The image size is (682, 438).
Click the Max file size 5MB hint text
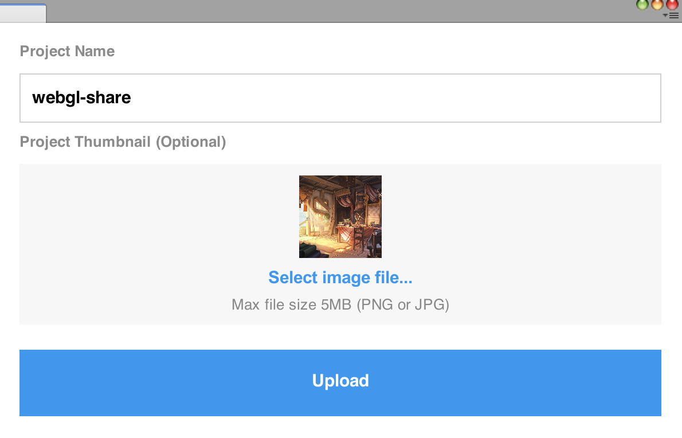tap(340, 304)
